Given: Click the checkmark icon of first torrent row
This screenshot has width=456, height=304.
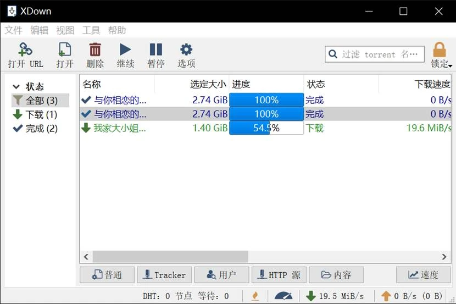Looking at the screenshot, I should pyautogui.click(x=86, y=100).
